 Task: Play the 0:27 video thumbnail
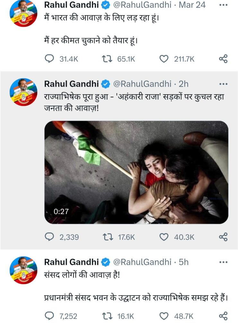[x=136, y=172]
